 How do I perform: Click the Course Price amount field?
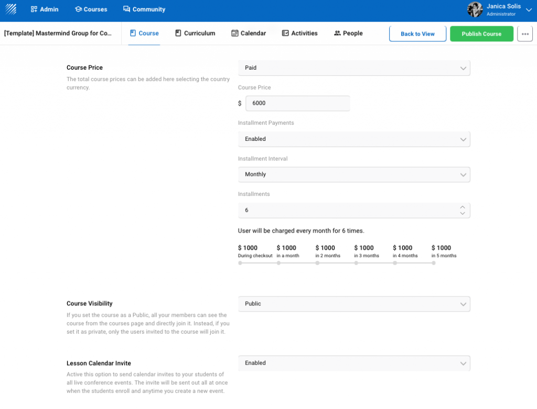(x=297, y=104)
